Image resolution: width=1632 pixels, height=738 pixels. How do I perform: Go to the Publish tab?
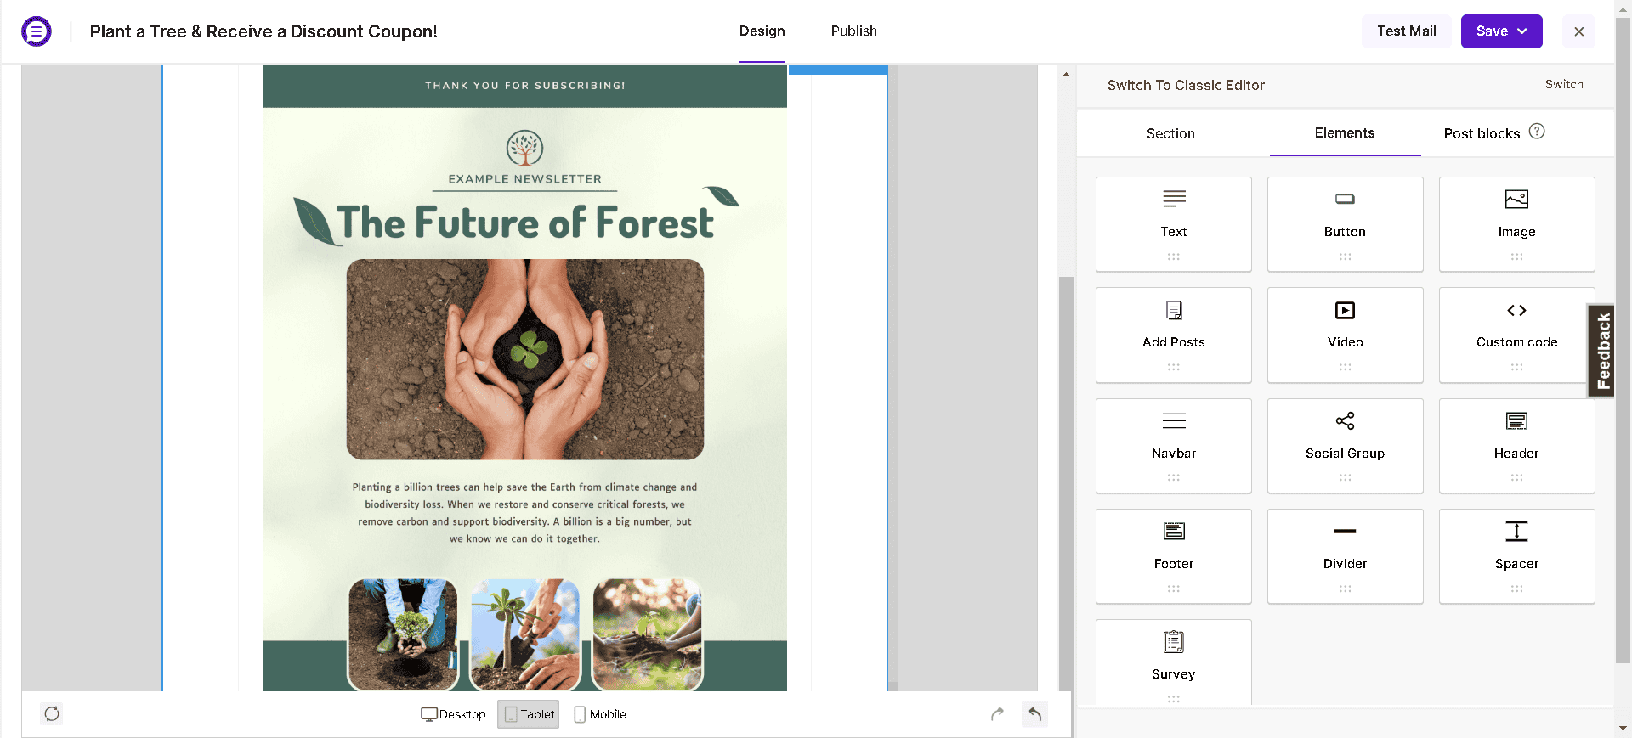(x=853, y=31)
